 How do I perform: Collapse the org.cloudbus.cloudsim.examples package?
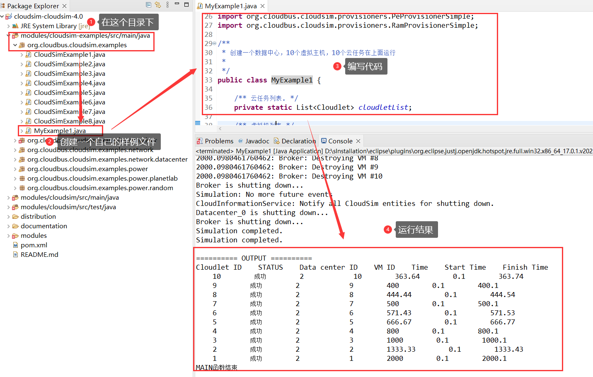point(15,45)
